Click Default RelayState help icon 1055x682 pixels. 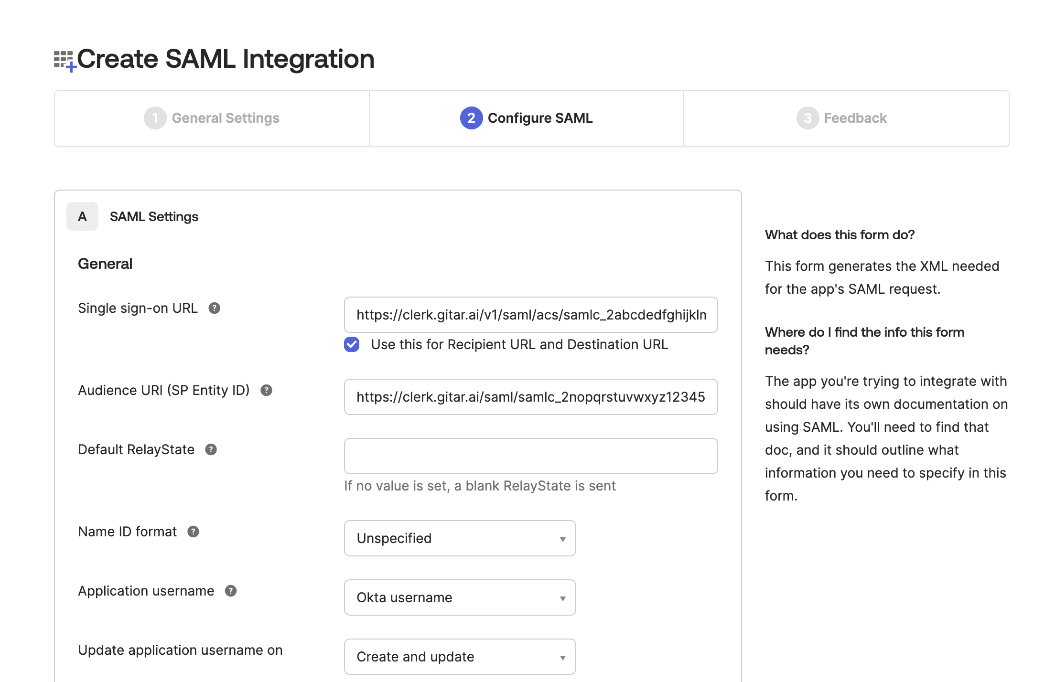[x=211, y=449]
